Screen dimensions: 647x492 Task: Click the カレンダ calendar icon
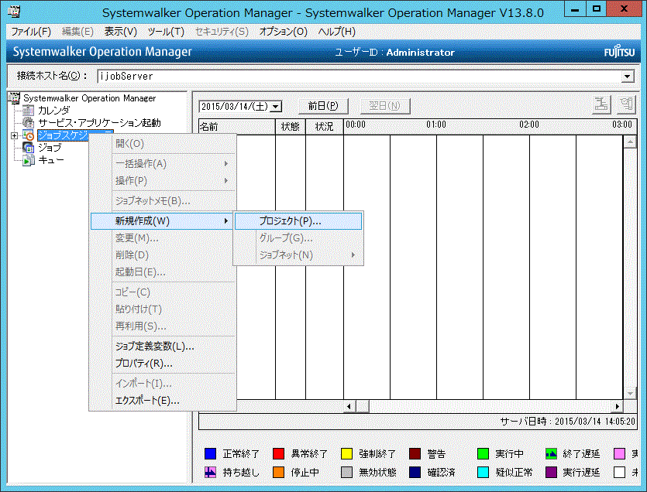click(28, 111)
